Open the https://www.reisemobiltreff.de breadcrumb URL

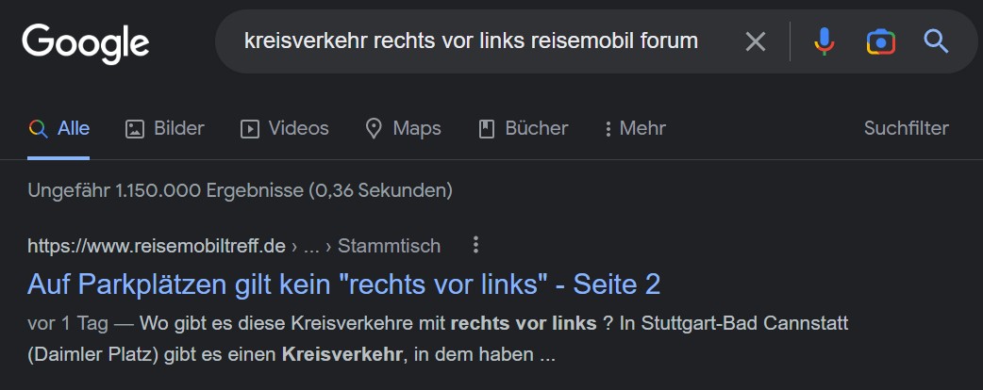(x=157, y=246)
